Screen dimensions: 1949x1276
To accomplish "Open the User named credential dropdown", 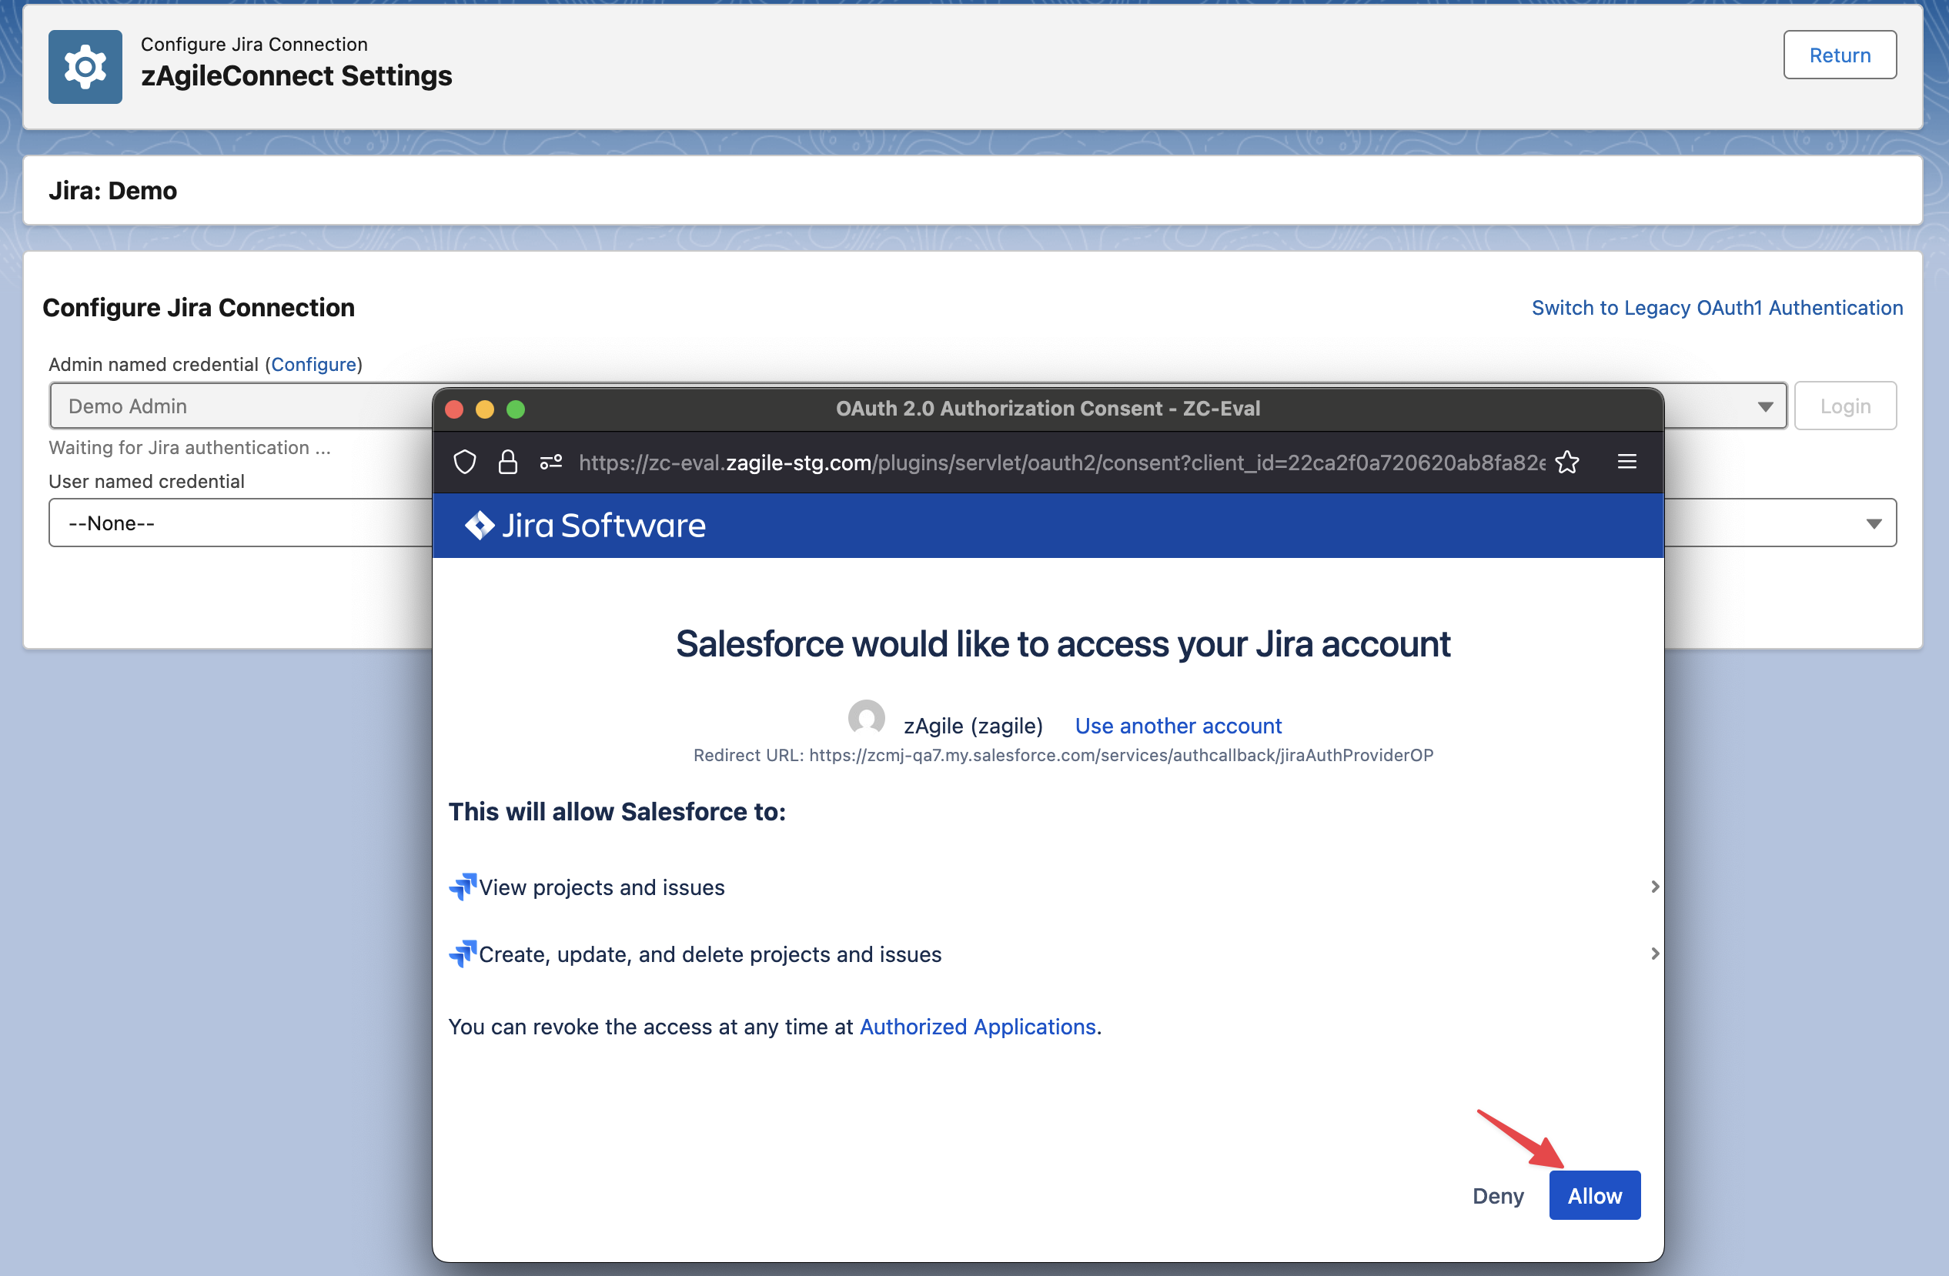I will [1872, 523].
